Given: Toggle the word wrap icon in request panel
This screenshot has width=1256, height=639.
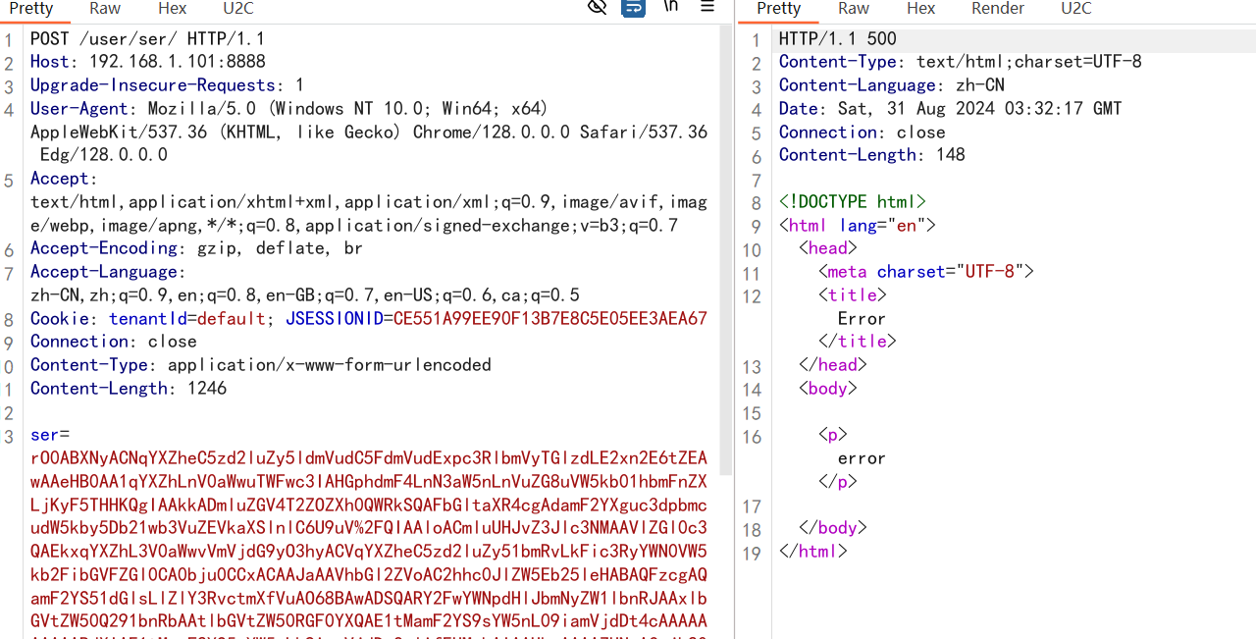Looking at the screenshot, I should pos(634,8).
